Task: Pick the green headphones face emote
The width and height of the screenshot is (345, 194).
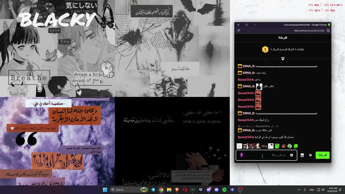Action: pyautogui.click(x=290, y=146)
